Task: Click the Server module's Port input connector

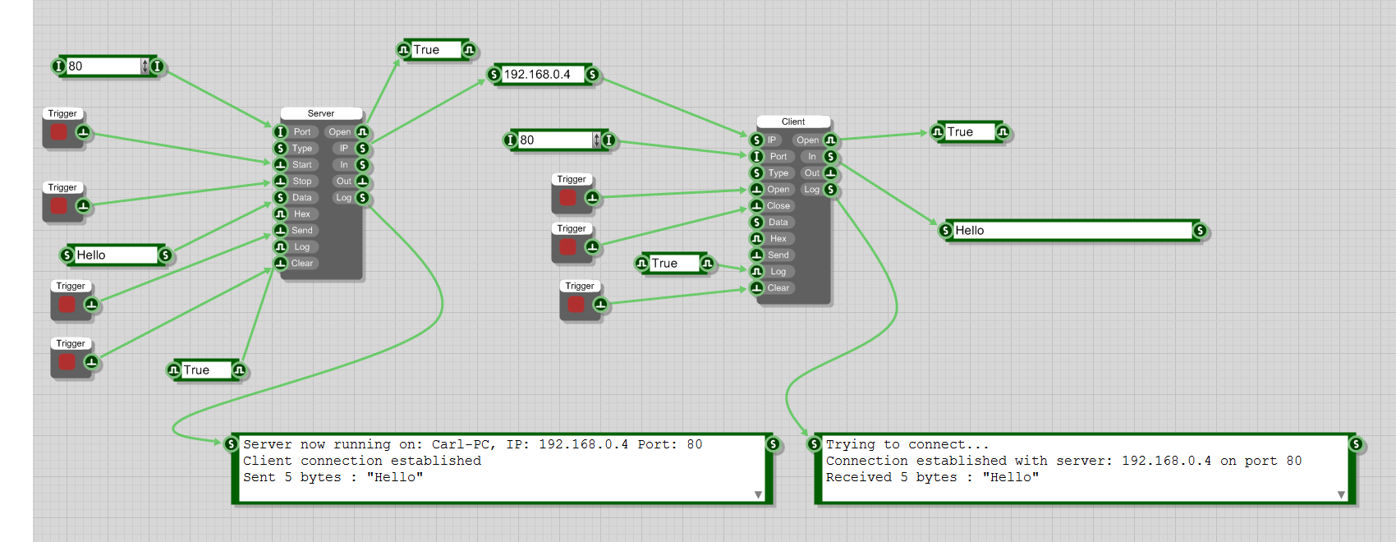Action: coord(280,132)
